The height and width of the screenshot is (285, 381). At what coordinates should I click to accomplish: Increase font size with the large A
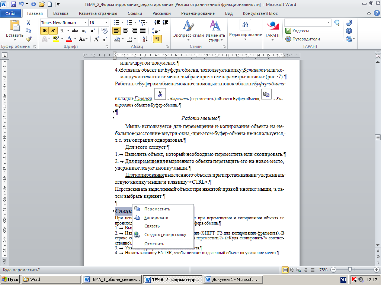pos(96,39)
